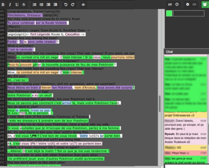Viewport: 209px width, 168px height.
Task: Toggle bold formatting in the toolbar
Action: 3,5
